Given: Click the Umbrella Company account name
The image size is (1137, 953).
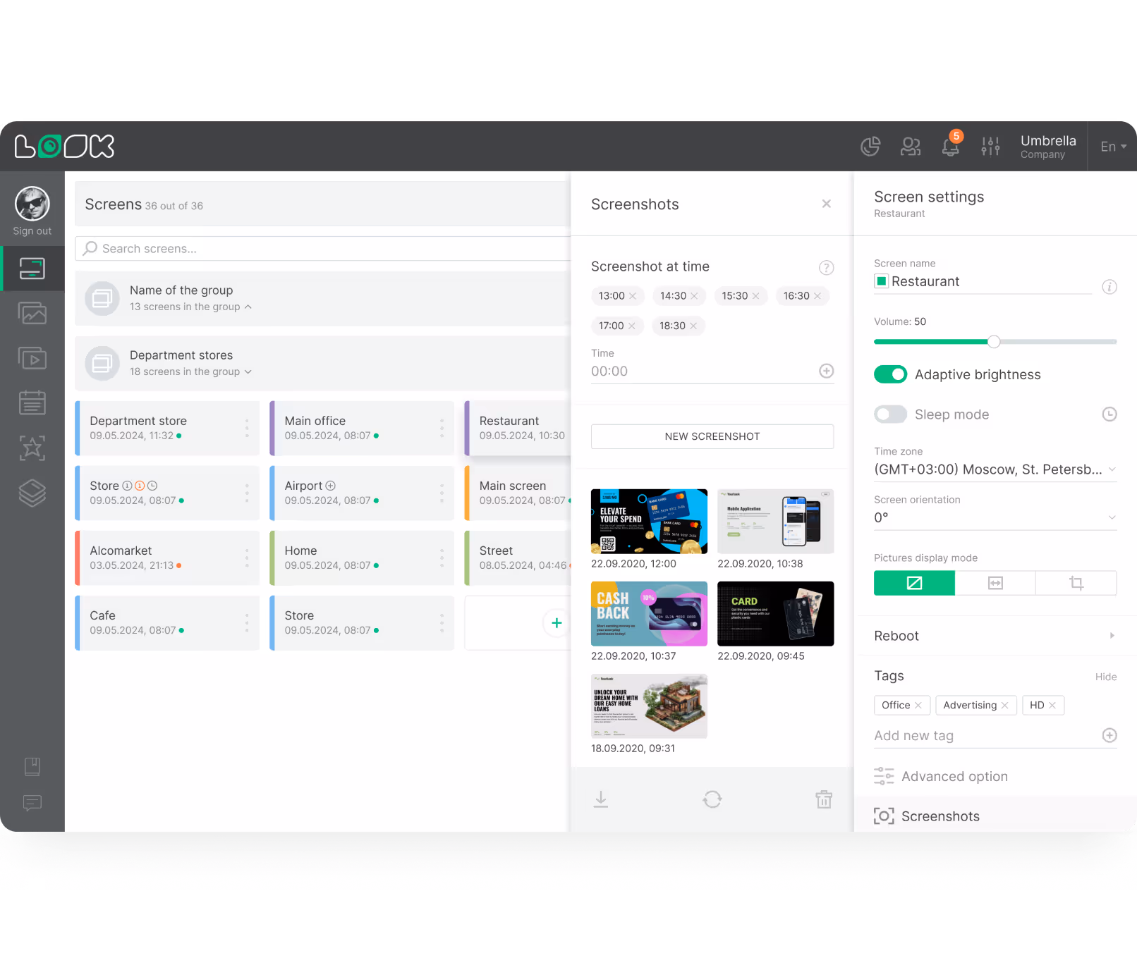Looking at the screenshot, I should click(1048, 146).
